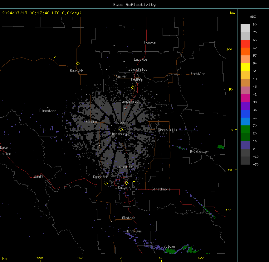269x262 pixels.
Task: Click the Innisfail city label
Action: (x=130, y=101)
